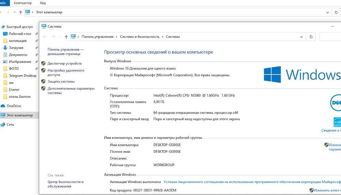
Task: Click Защита системы in left panel
Action: [x=61, y=82]
